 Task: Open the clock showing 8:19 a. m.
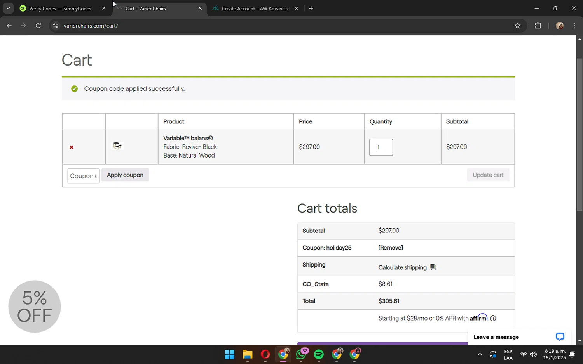(555, 354)
